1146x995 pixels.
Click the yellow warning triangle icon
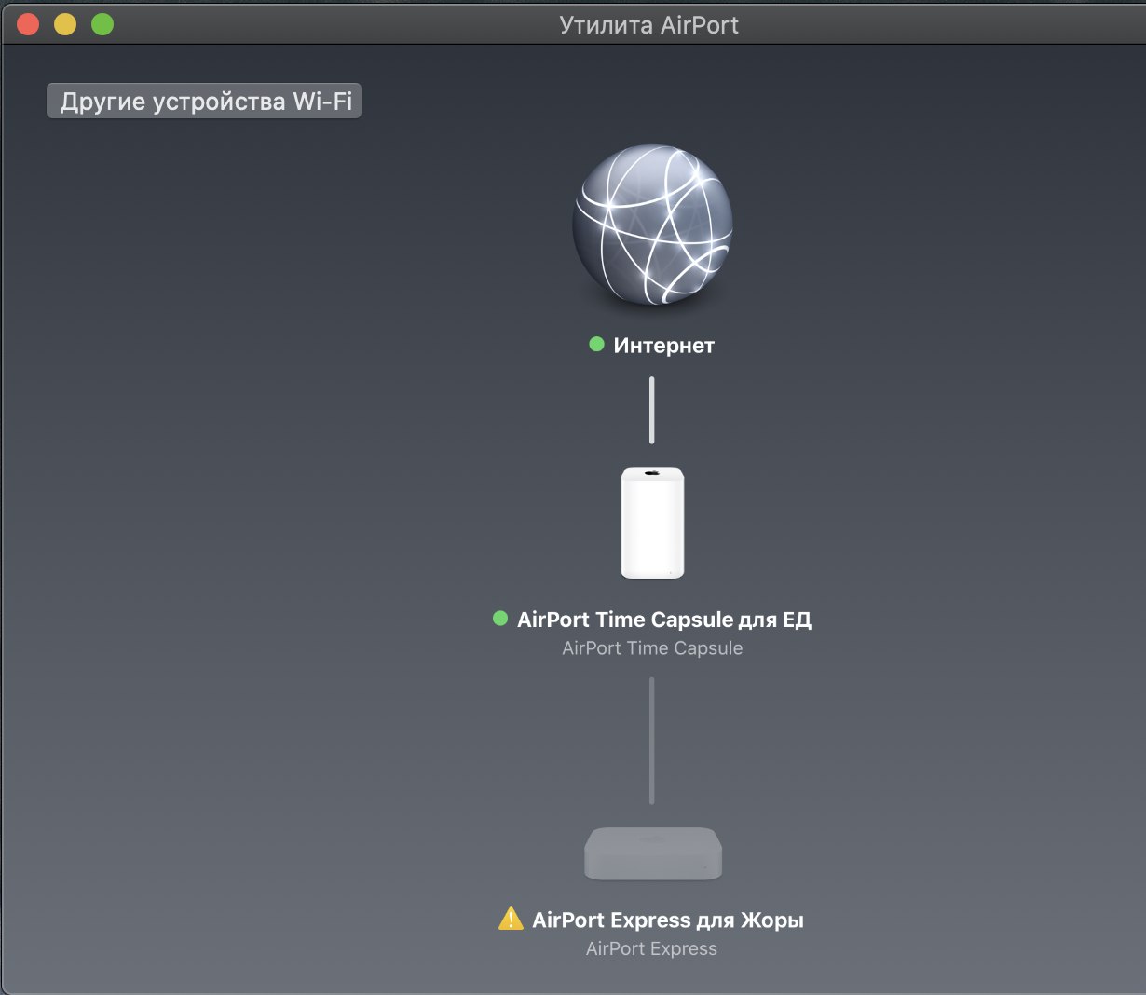click(511, 920)
